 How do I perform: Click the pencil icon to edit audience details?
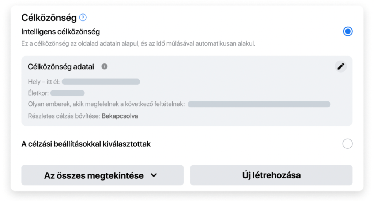[341, 66]
